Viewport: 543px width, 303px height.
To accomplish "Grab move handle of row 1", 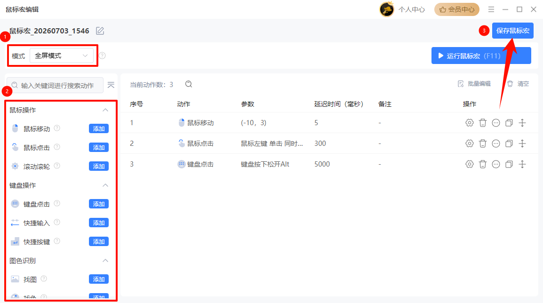I will tap(522, 123).
